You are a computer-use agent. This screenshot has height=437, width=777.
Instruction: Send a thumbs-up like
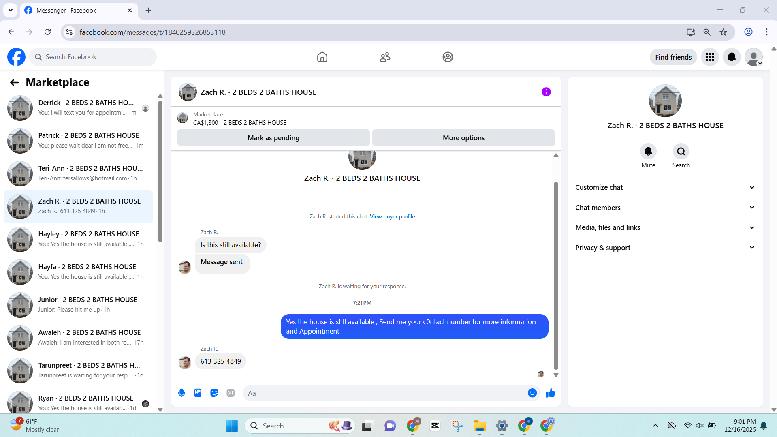point(550,393)
